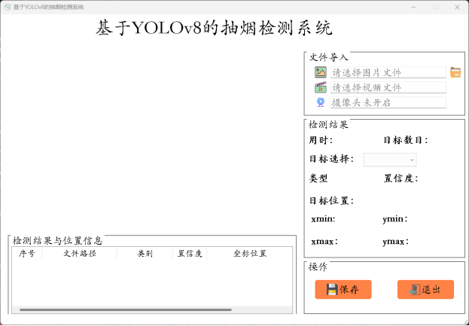Click the ymin label
469x326 pixels.
pos(395,220)
